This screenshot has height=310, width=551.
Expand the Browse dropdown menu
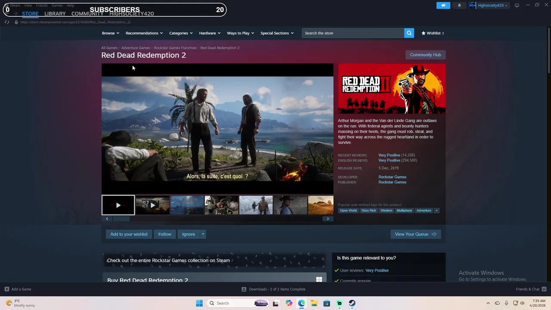click(110, 33)
